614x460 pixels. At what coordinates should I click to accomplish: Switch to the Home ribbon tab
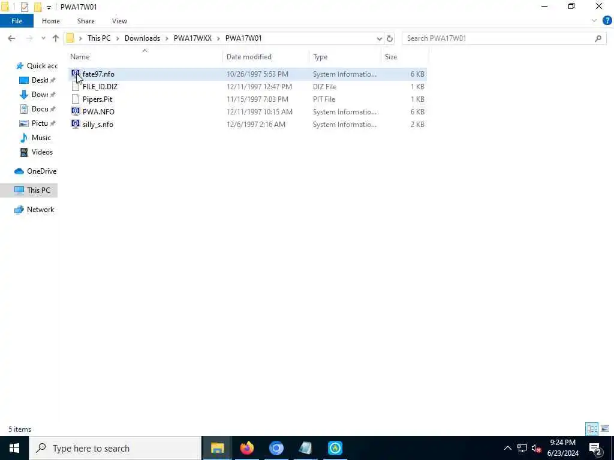click(51, 21)
